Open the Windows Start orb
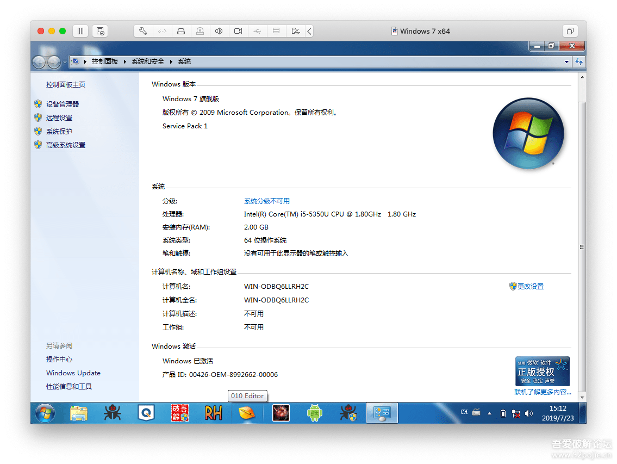This screenshot has height=464, width=617. click(x=45, y=413)
